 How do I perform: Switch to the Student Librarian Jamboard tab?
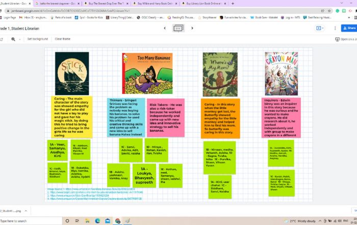pos(16,4)
